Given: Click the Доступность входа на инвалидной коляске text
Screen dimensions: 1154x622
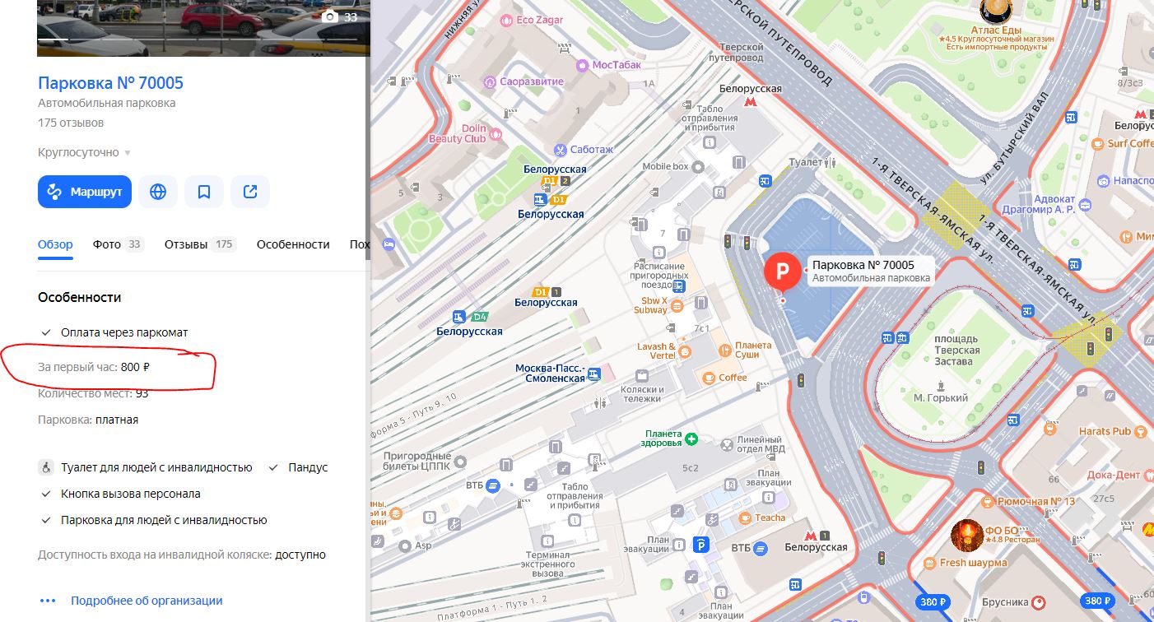Looking at the screenshot, I should 182,555.
